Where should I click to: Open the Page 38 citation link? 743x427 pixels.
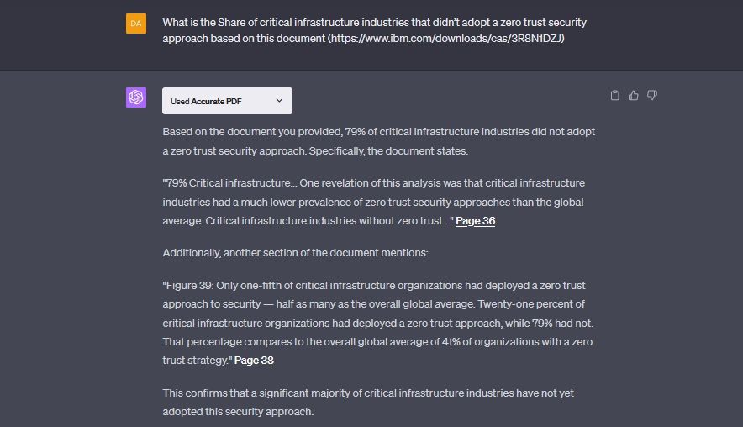pos(254,361)
